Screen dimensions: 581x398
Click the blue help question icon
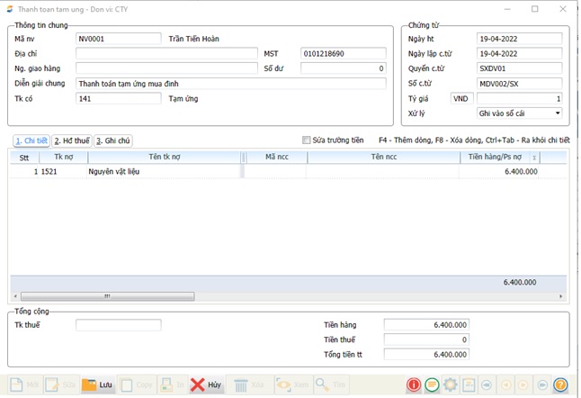559,385
